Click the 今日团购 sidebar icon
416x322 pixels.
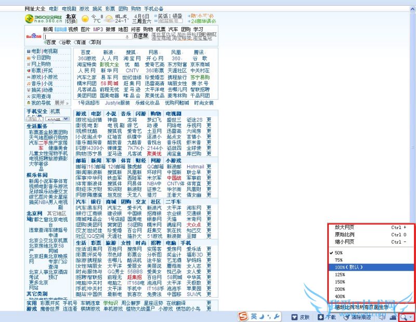click(x=29, y=58)
